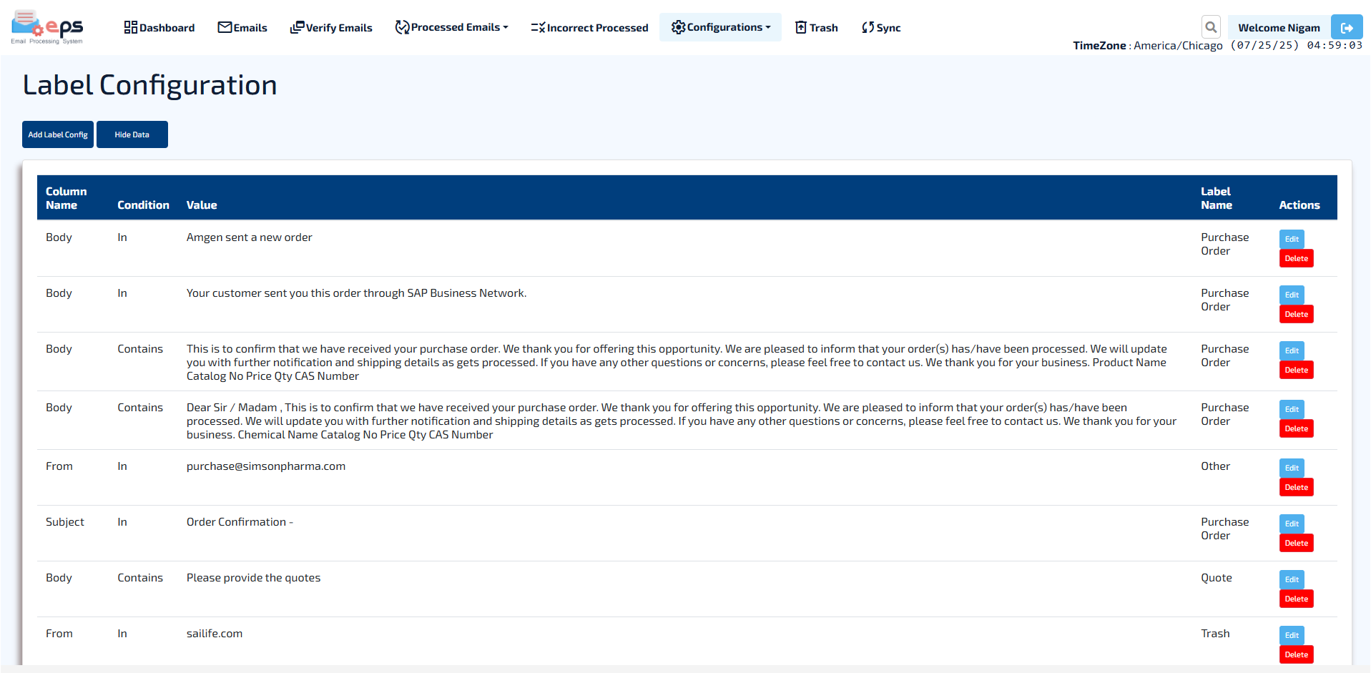Open the Trash page

817,28
